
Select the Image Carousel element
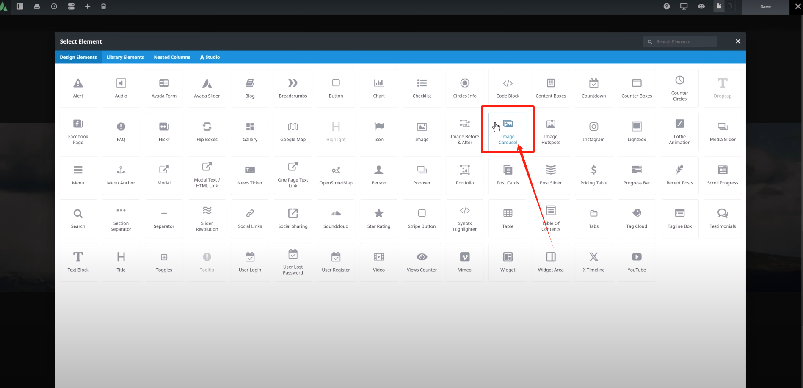(508, 132)
